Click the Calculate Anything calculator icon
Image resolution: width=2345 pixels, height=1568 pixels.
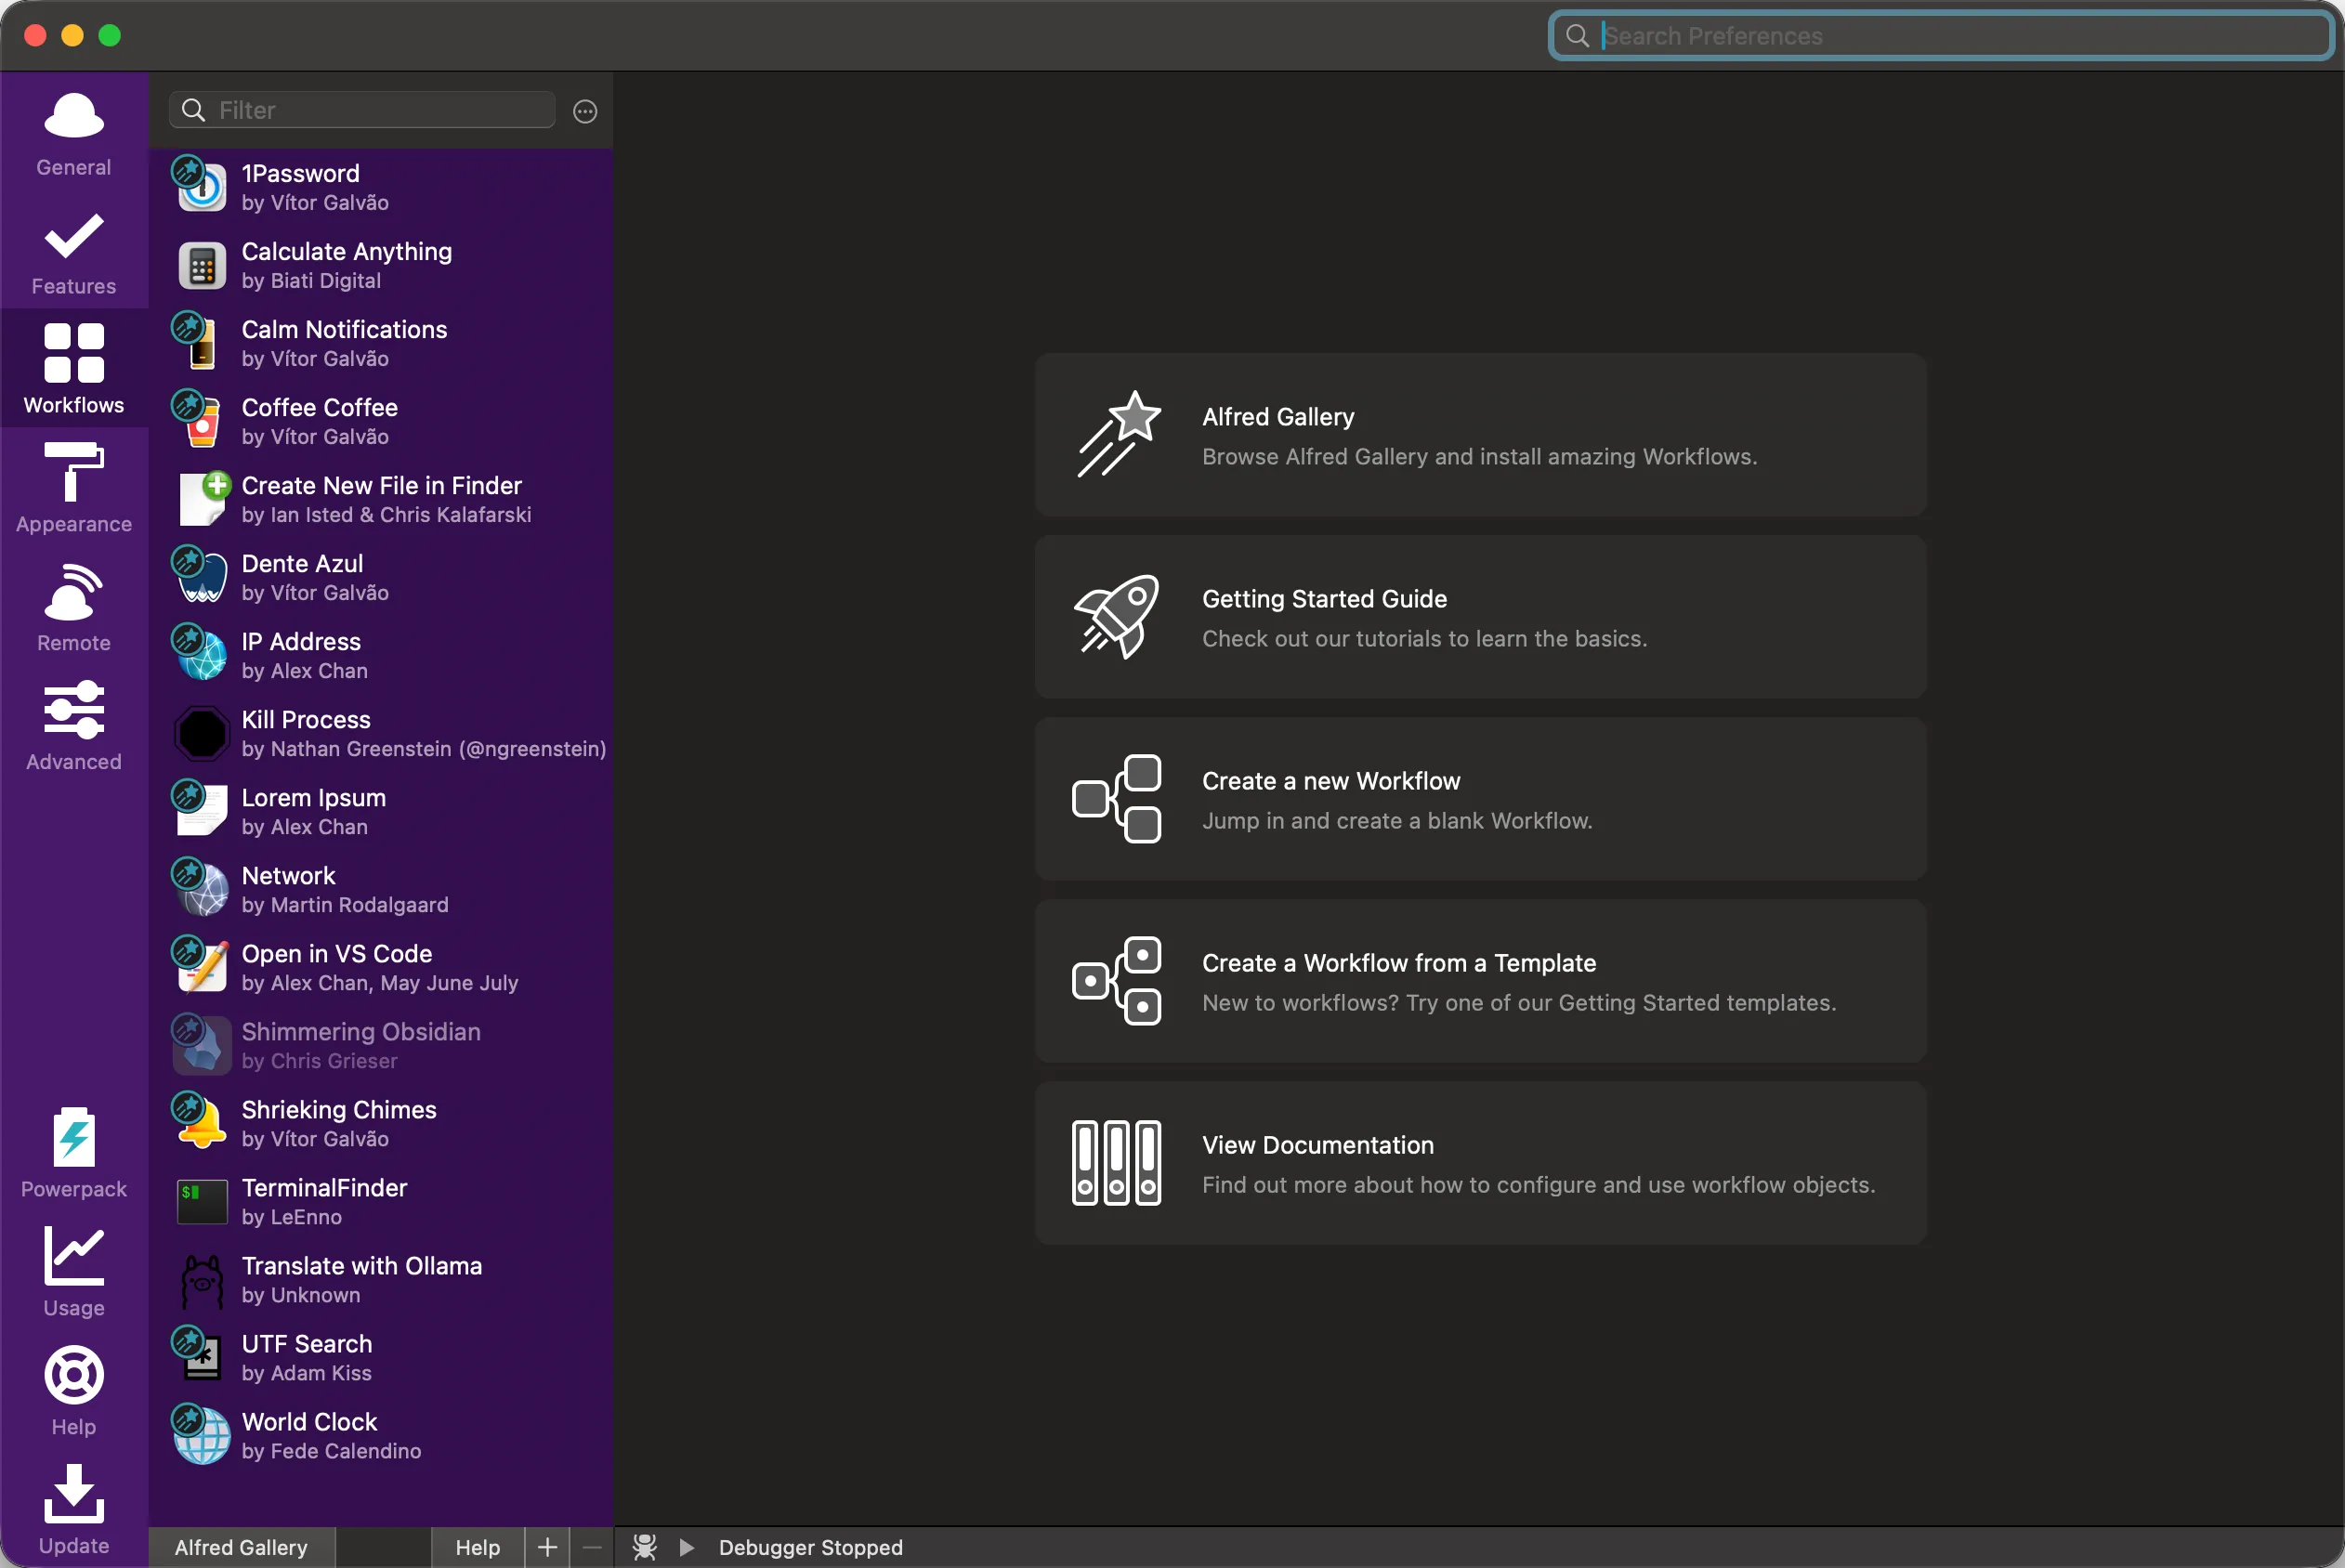(202, 266)
